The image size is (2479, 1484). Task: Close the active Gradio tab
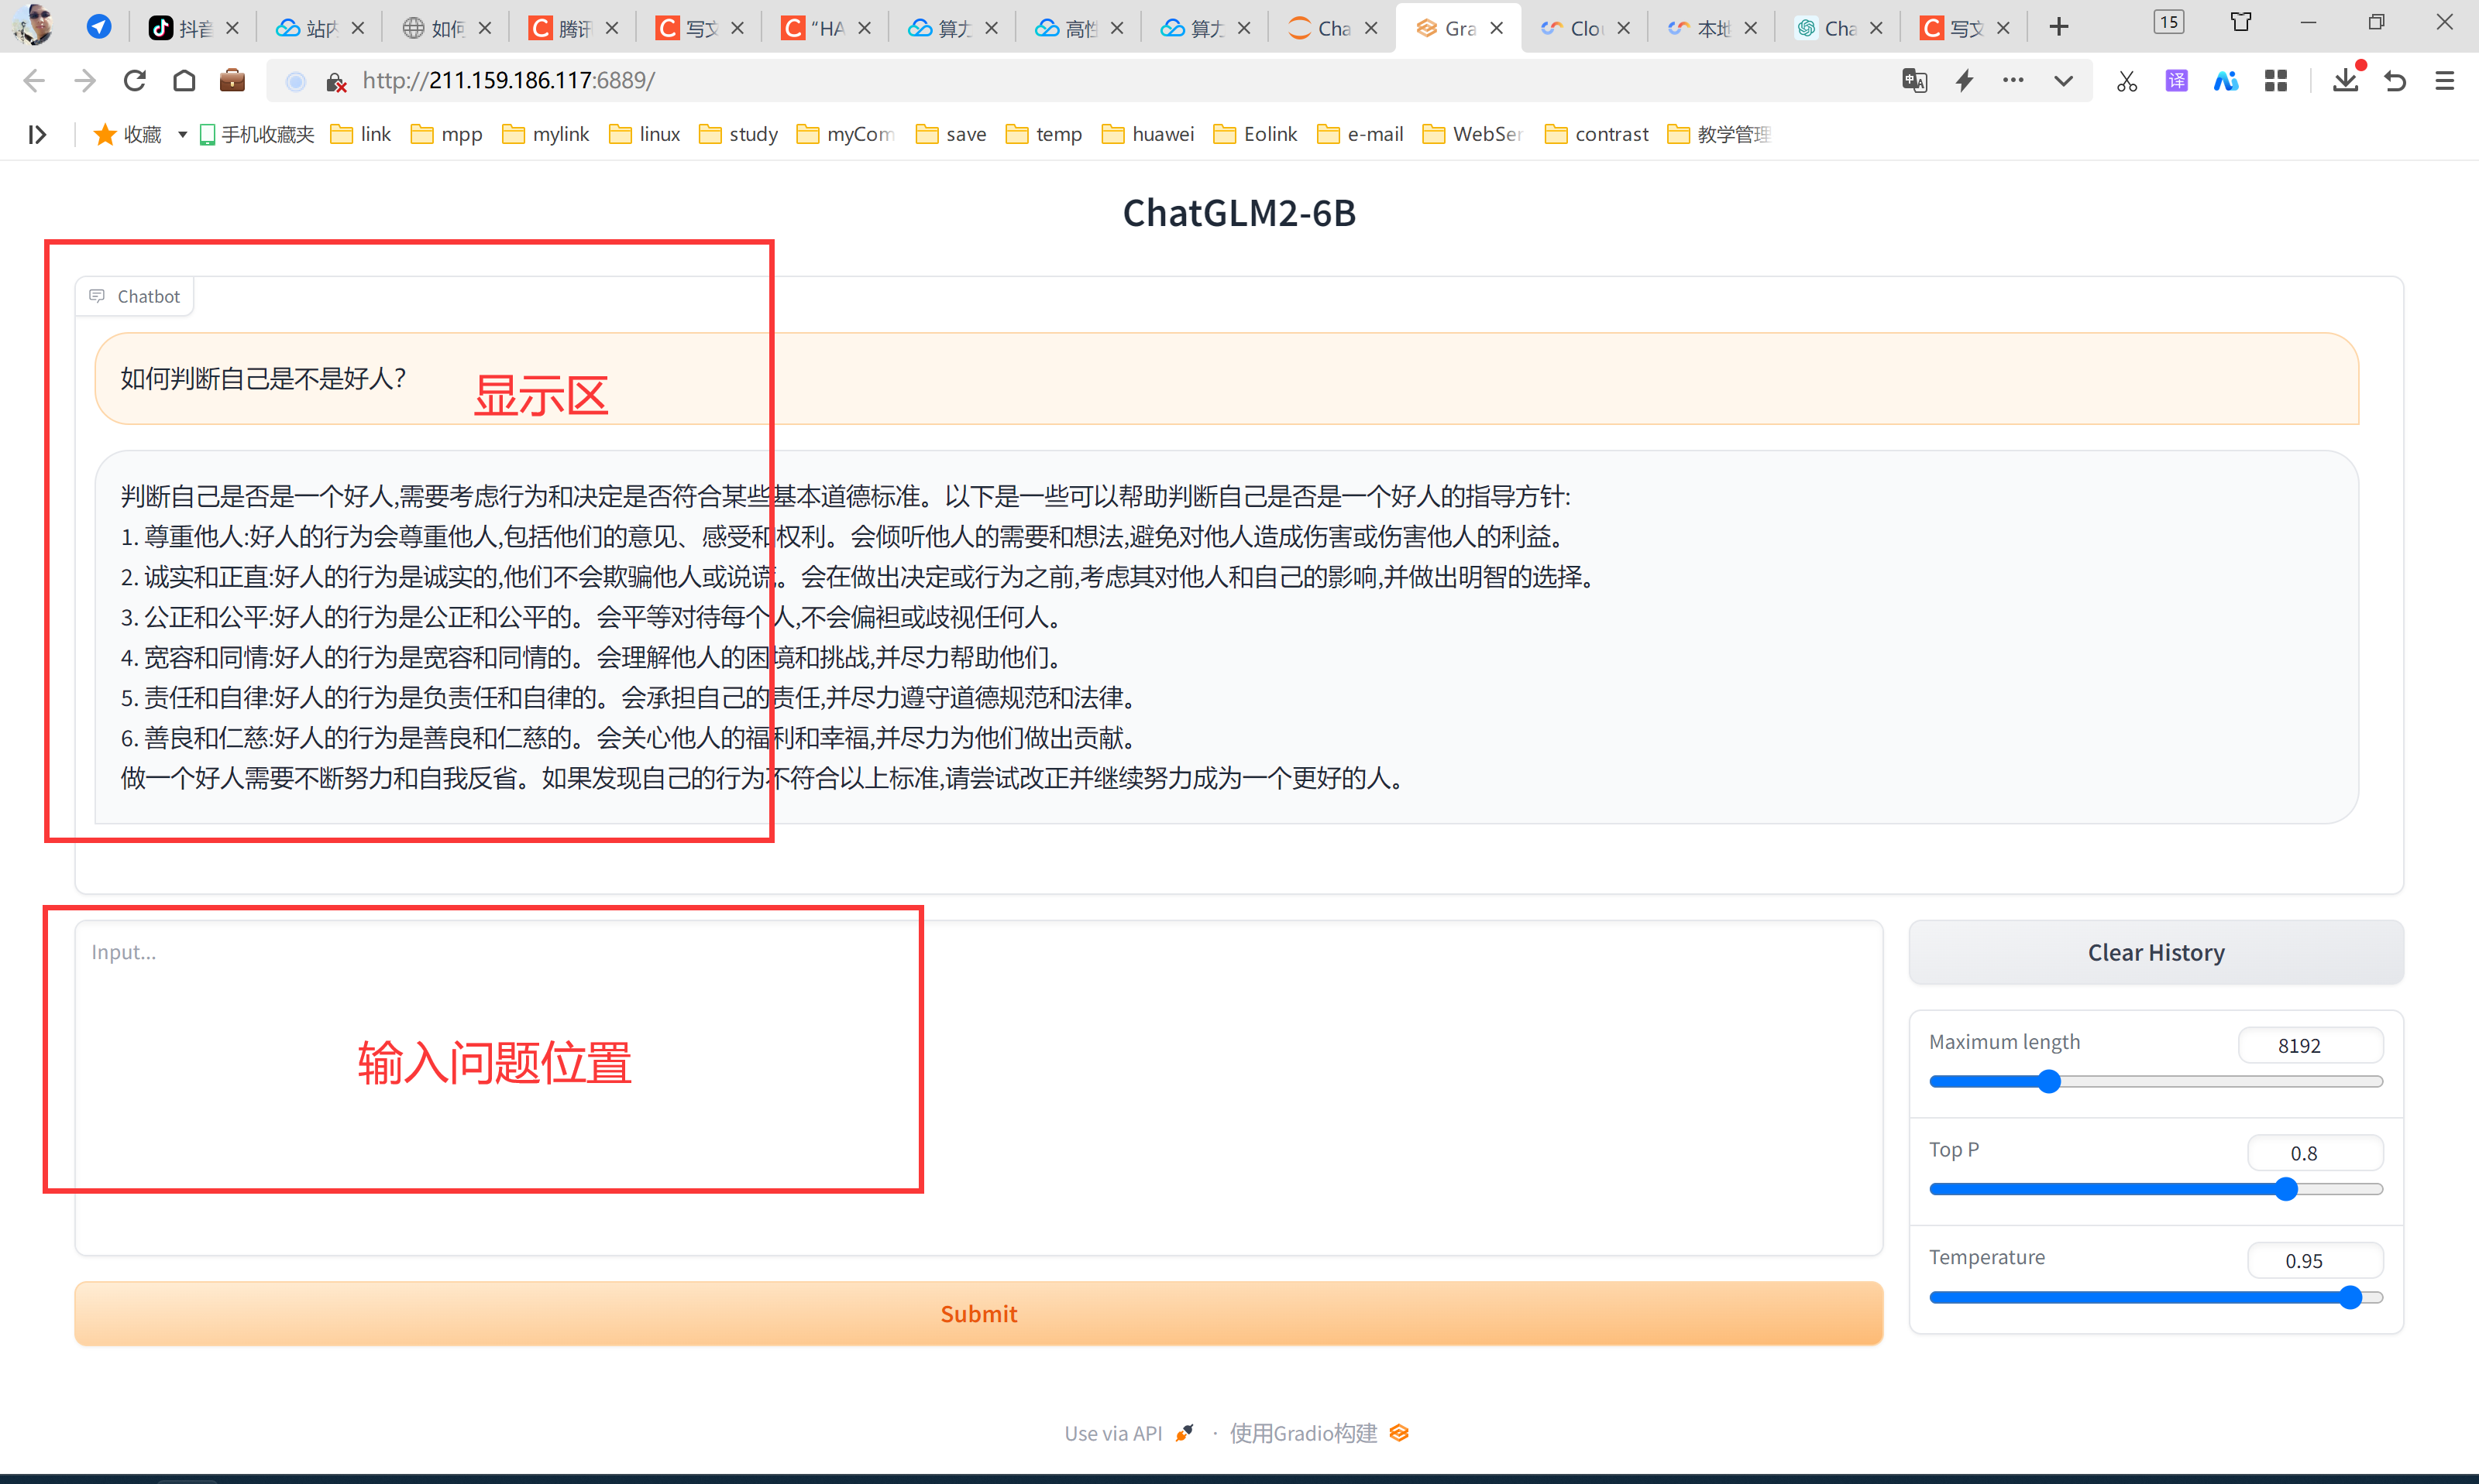1497,28
